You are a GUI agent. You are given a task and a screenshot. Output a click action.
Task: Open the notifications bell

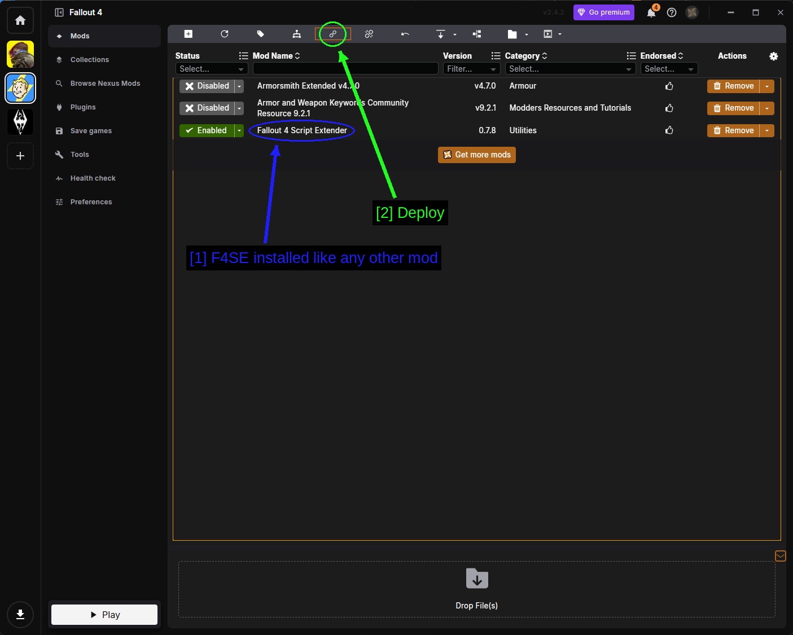point(651,12)
